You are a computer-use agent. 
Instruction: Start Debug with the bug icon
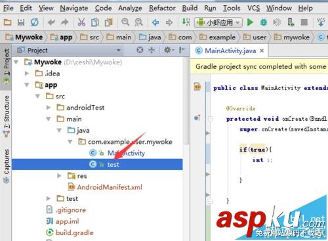pyautogui.click(x=264, y=22)
